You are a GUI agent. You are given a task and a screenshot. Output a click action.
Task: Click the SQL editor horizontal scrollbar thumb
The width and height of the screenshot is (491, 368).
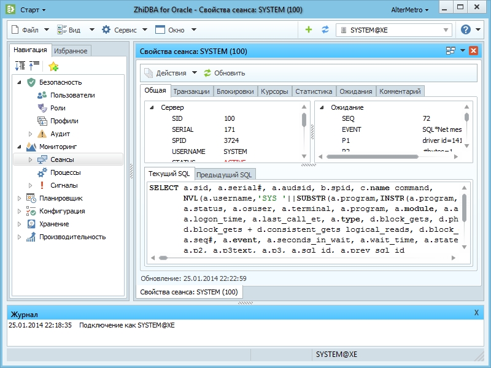[163, 258]
